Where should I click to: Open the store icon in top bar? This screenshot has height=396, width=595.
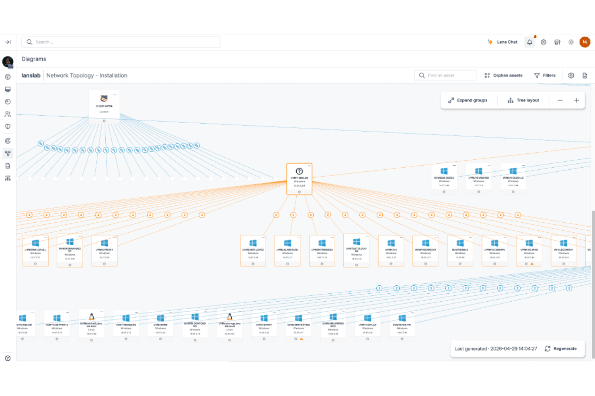[557, 42]
